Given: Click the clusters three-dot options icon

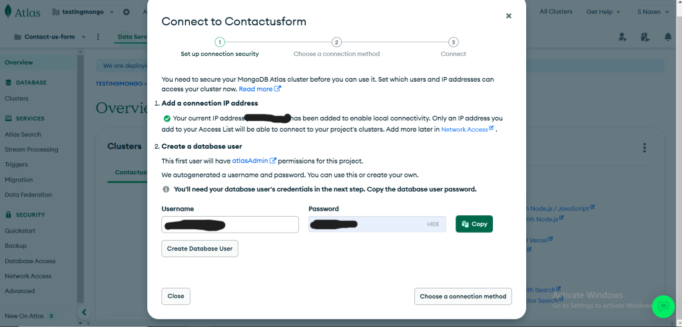Looking at the screenshot, I should coord(645,148).
